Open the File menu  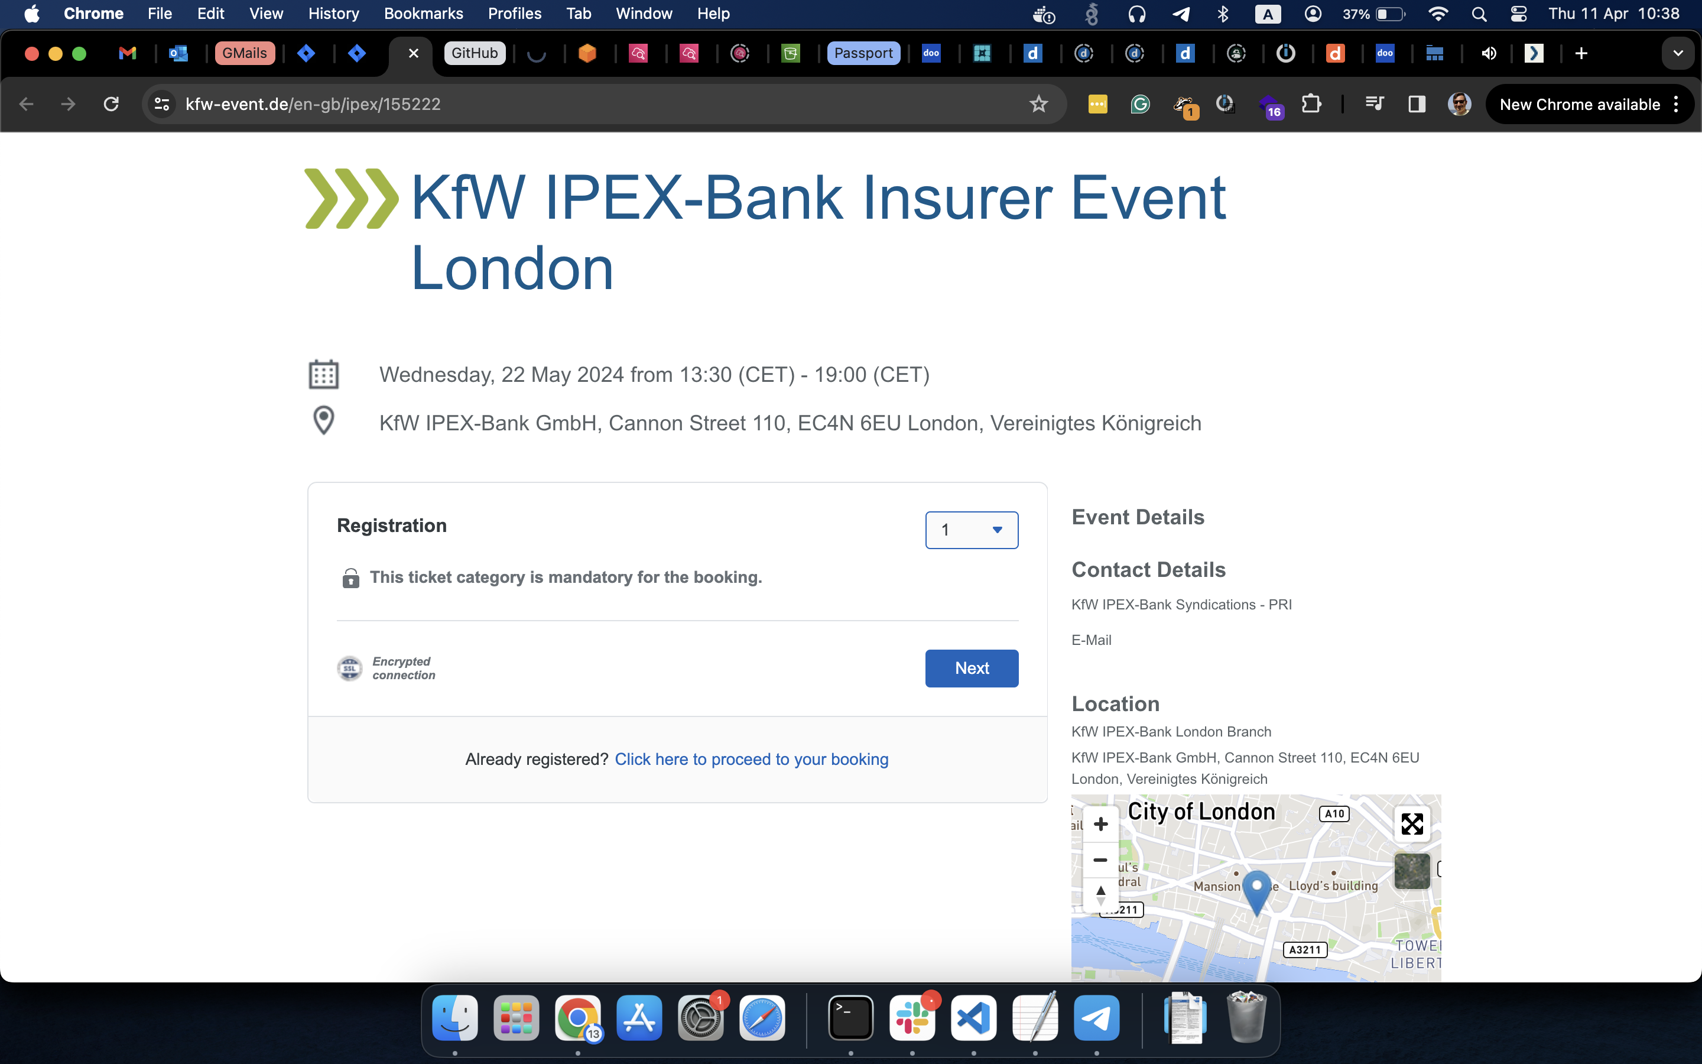pos(160,14)
